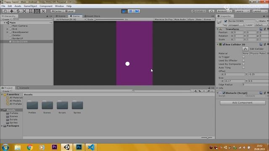Viewport: 269px width, 151px height.
Task: Select the custom editor tools icon
Action: pos(43,11)
